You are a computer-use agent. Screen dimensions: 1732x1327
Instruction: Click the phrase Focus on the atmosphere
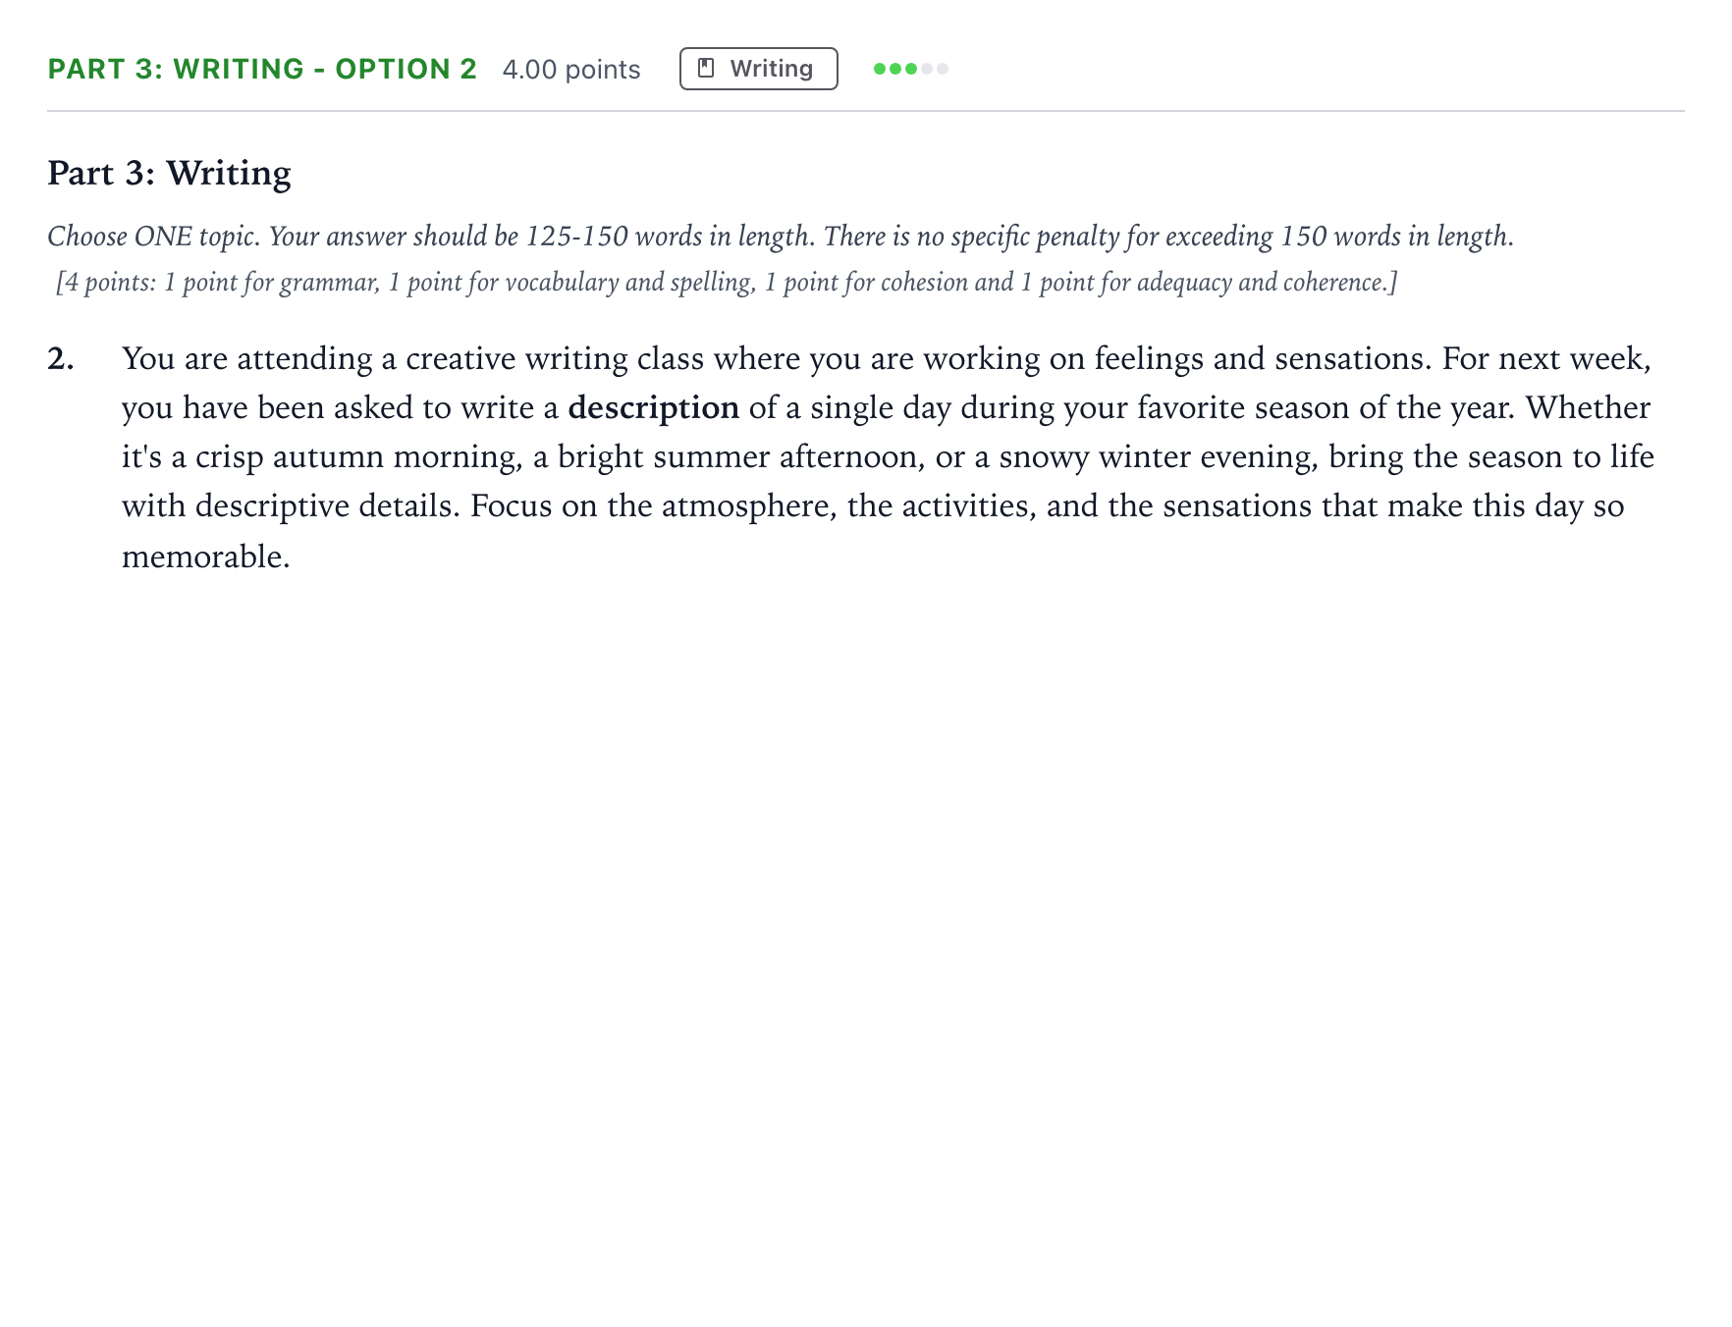652,506
